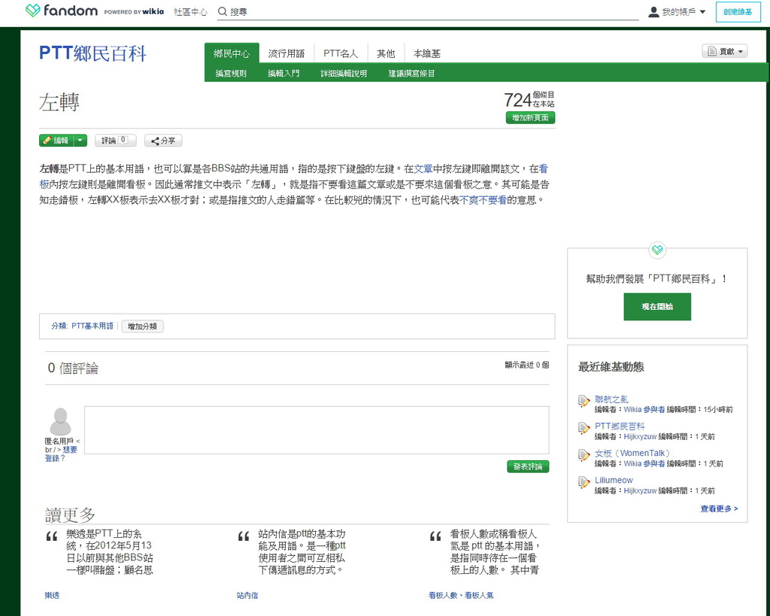The height and width of the screenshot is (616, 770).
Task: Open the PTT鄉民百科 recent activity link
Action: [620, 426]
